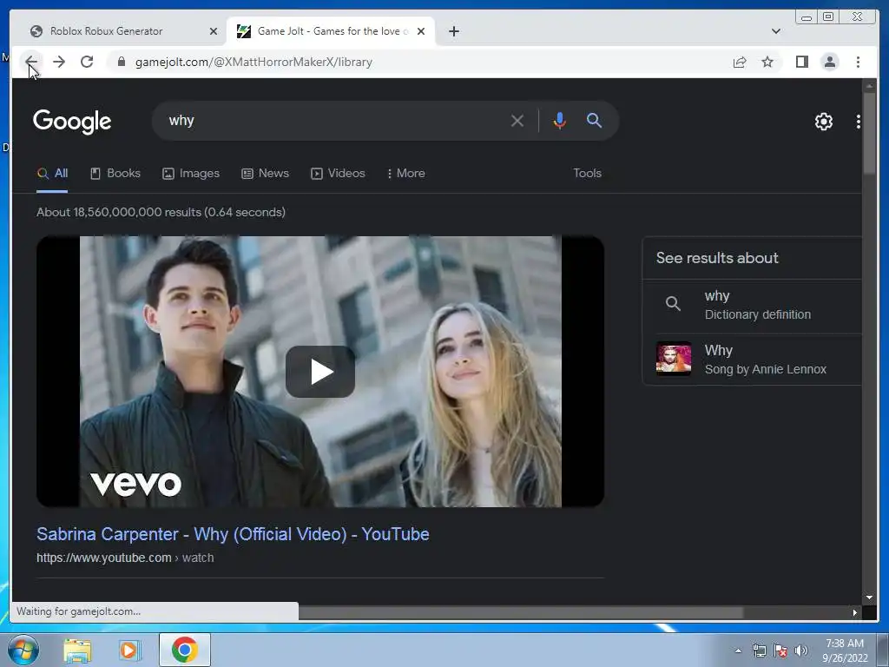Open a new tab with plus button
Image resolution: width=889 pixels, height=667 pixels.
[453, 31]
